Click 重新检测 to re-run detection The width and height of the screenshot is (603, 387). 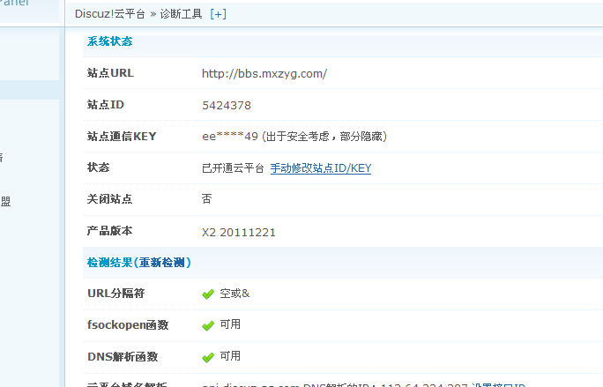(x=162, y=263)
